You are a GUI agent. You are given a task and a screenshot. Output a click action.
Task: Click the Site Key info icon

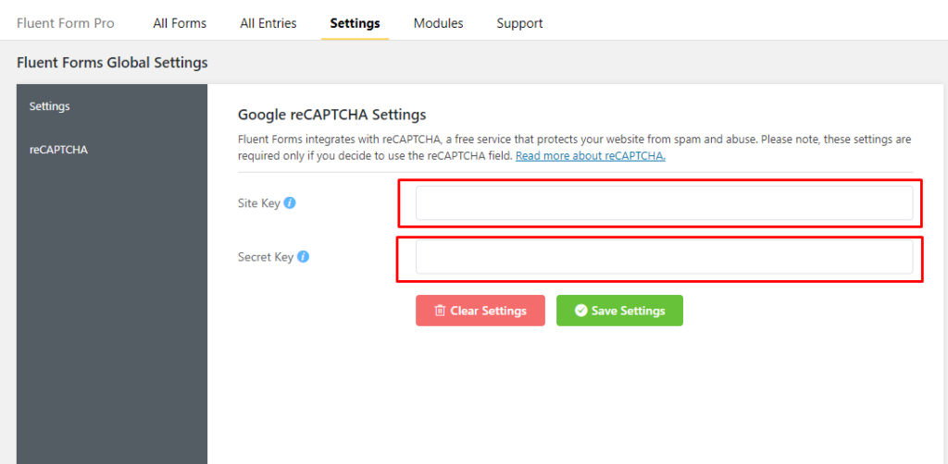click(x=290, y=202)
